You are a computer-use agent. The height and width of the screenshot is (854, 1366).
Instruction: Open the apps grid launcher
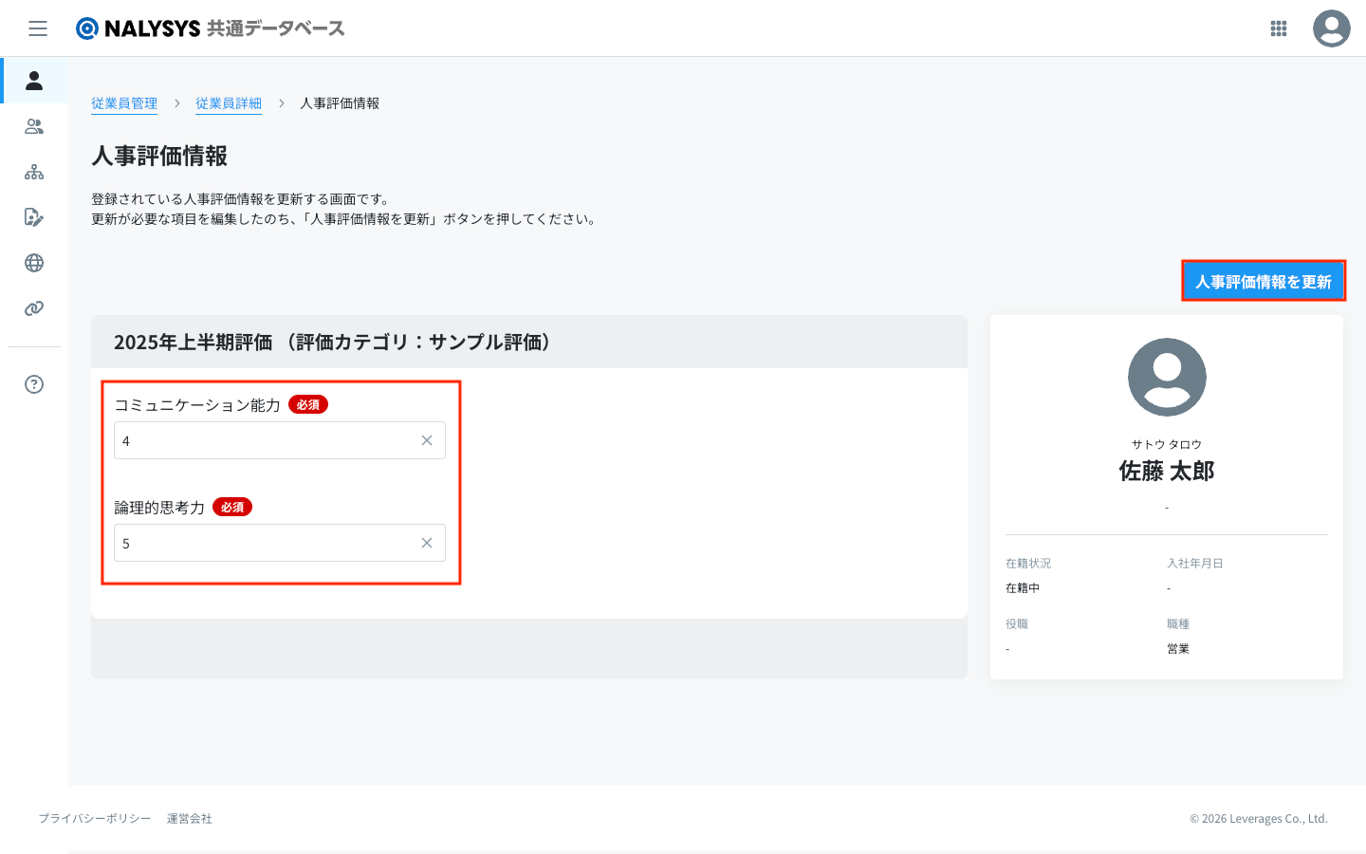pos(1278,28)
